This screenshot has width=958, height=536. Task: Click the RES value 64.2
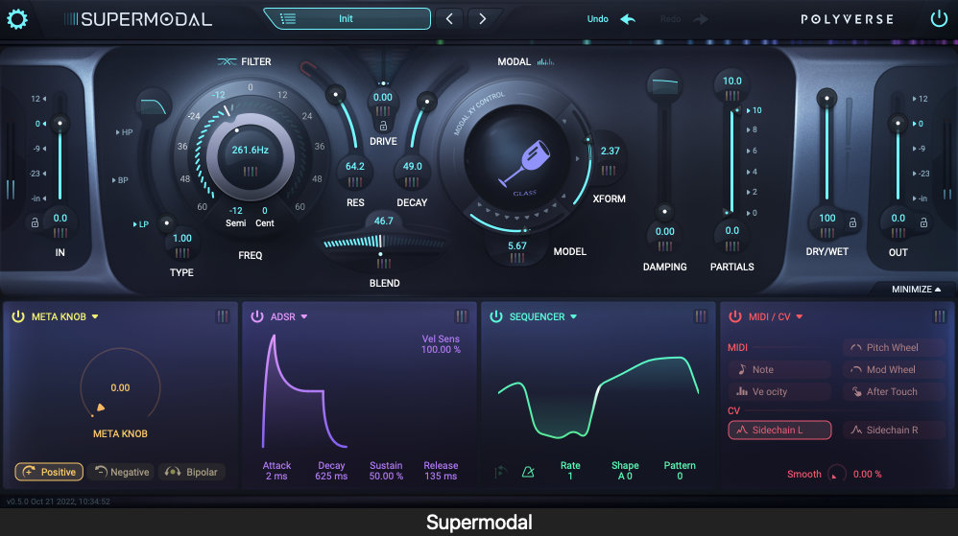coord(355,166)
